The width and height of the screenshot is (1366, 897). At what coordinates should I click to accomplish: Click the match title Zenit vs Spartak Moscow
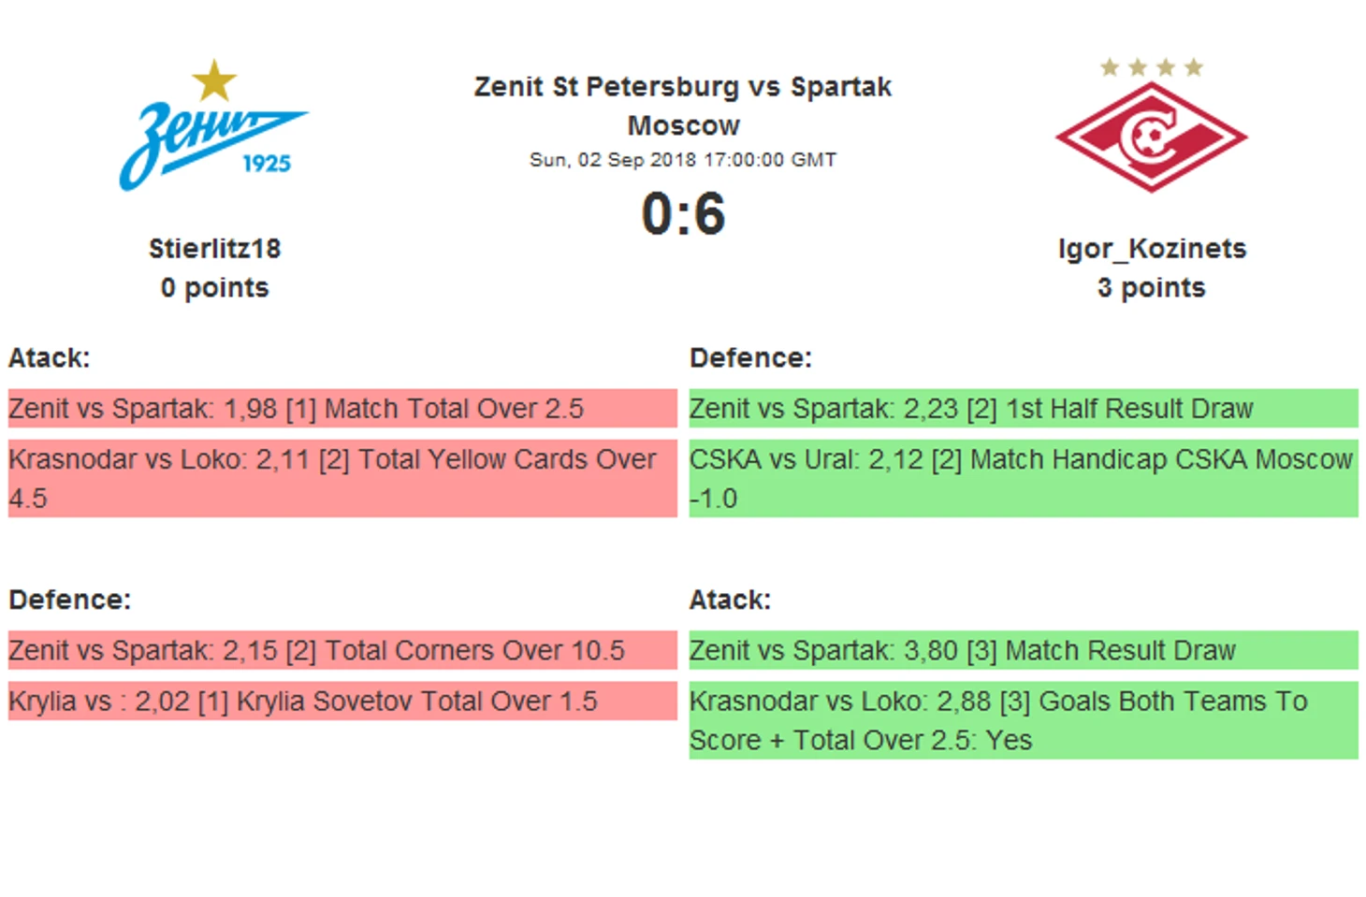coord(683,106)
